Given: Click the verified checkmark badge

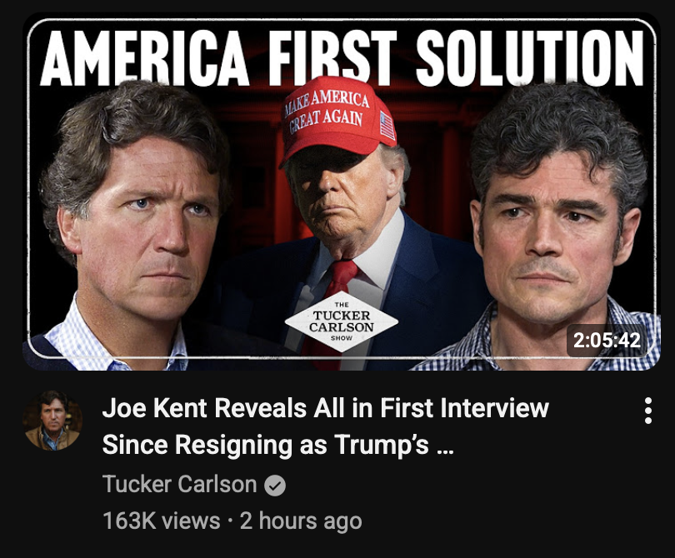Looking at the screenshot, I should (275, 486).
